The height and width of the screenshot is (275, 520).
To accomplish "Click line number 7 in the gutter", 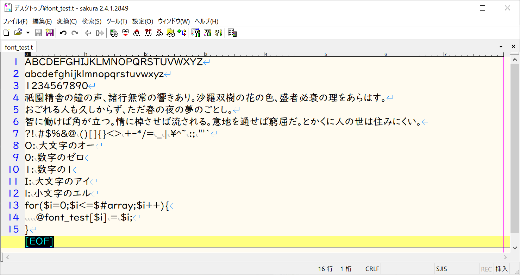I will coord(15,134).
